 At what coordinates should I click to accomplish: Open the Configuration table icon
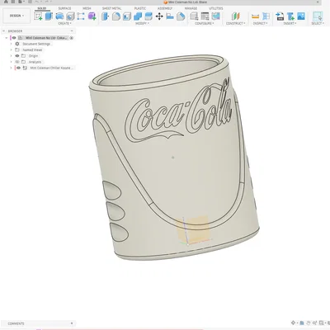point(205,16)
